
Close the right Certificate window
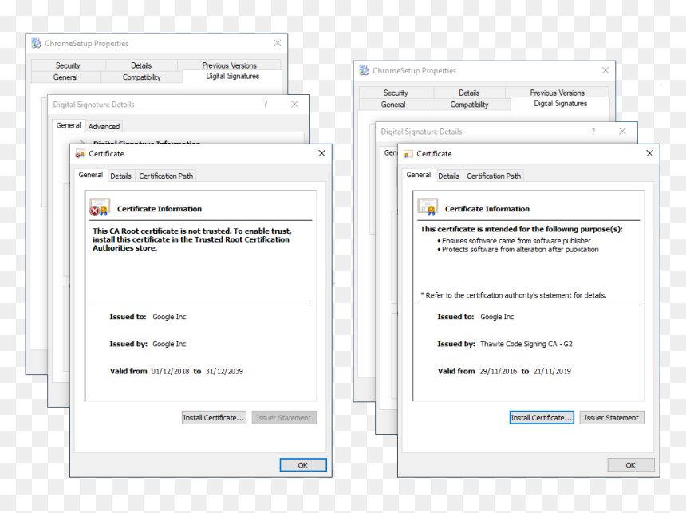point(649,153)
